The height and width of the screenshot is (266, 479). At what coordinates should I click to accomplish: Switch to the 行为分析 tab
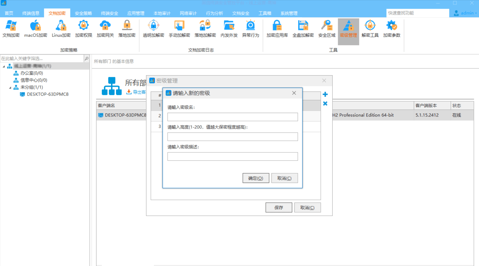pyautogui.click(x=214, y=13)
